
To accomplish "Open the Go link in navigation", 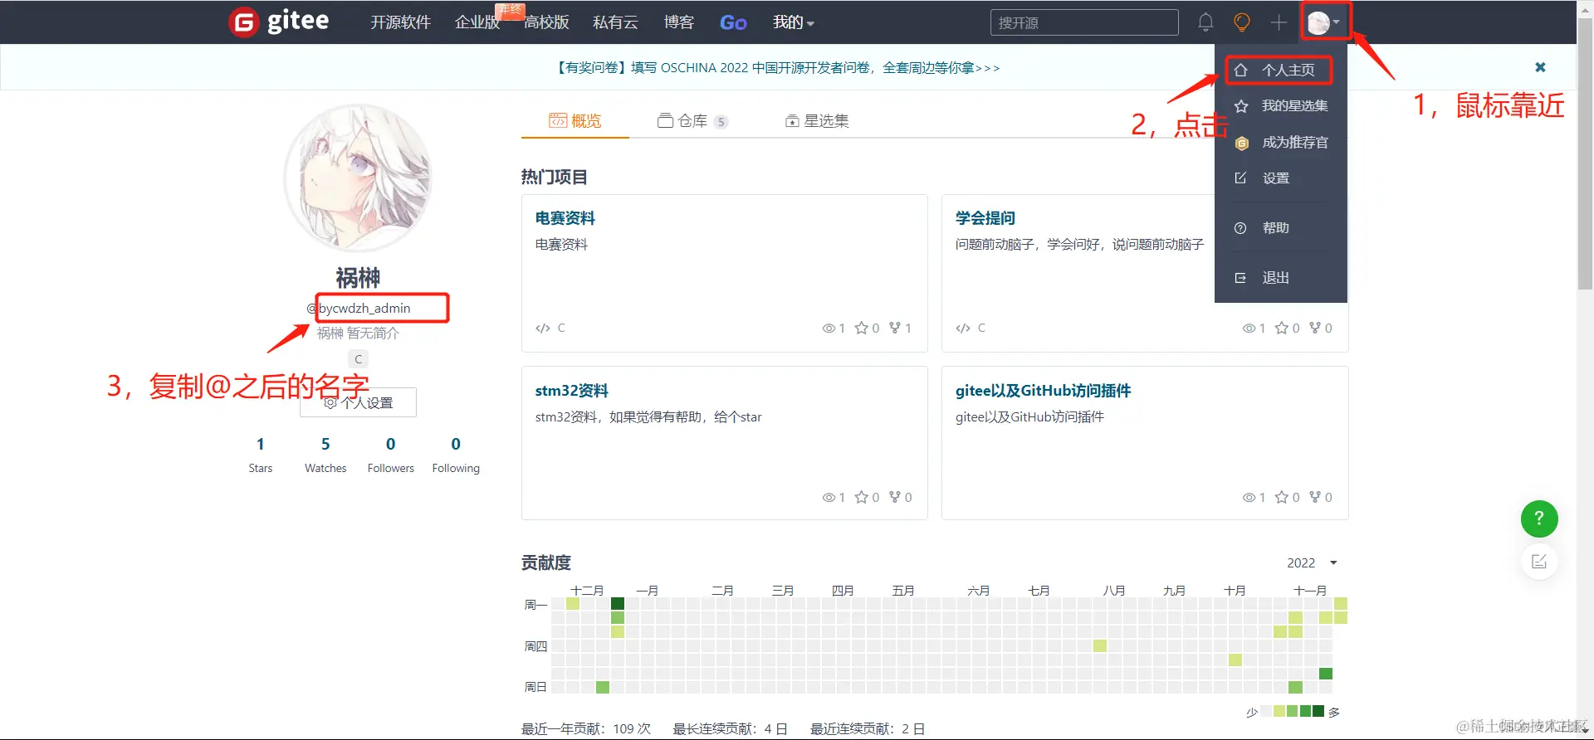I will (x=733, y=22).
